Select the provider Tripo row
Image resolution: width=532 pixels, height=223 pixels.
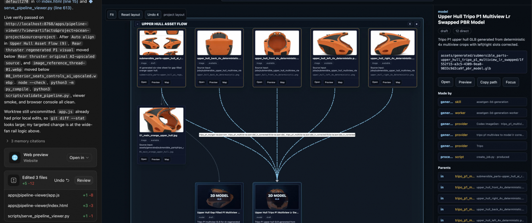click(x=482, y=146)
